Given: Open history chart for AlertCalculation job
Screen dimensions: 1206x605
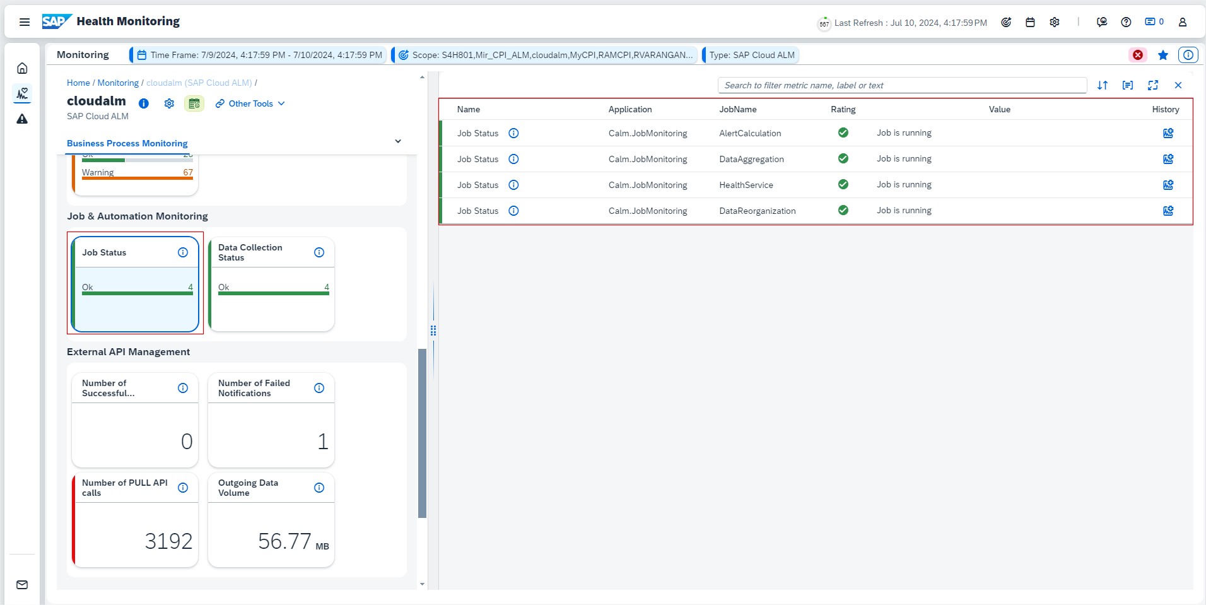Looking at the screenshot, I should click(1168, 133).
